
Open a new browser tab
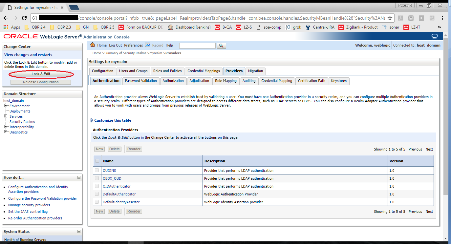[x=74, y=8]
